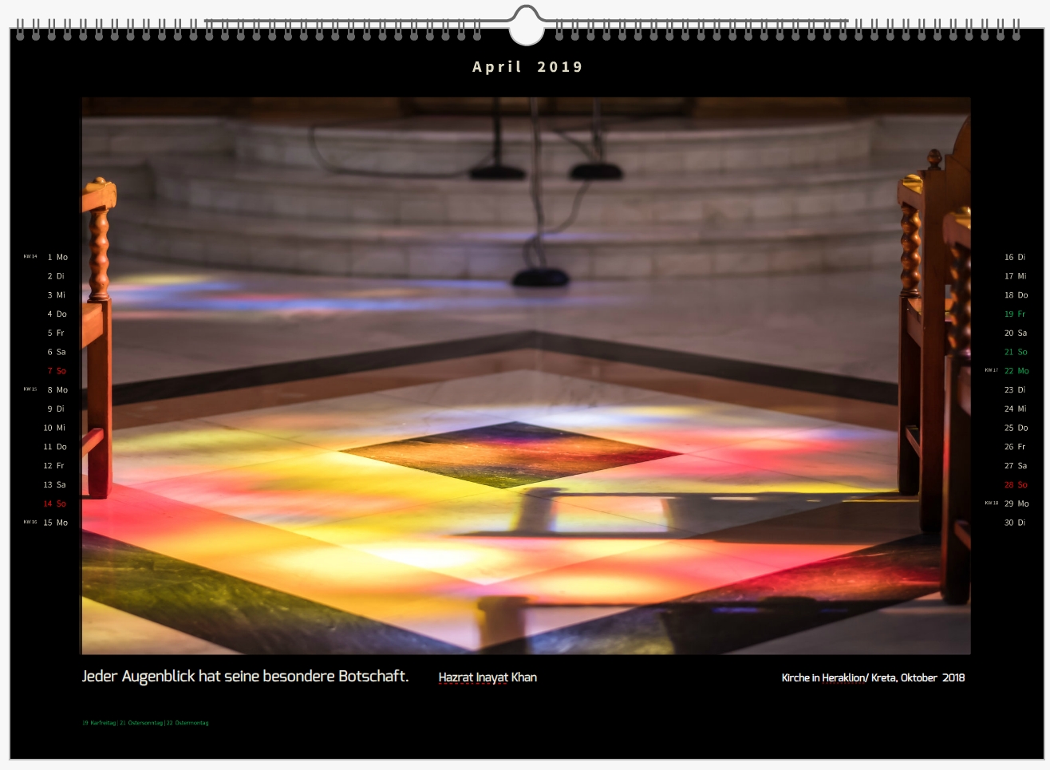Click calendar day '5 Fr'
The height and width of the screenshot is (770, 1050).
pyautogui.click(x=56, y=333)
